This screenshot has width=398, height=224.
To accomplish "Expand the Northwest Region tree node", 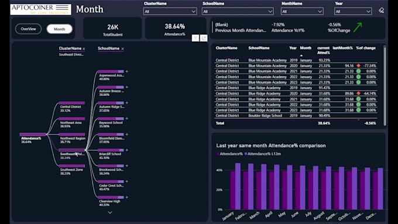I will (72, 135).
